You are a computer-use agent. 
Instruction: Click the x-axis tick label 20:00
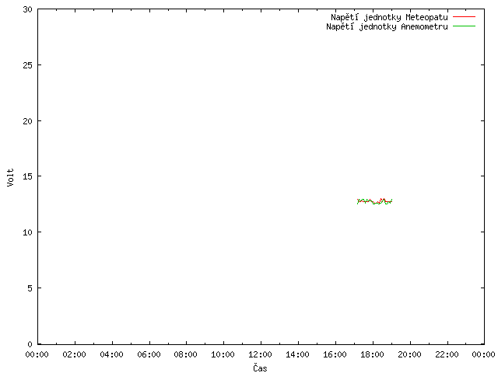[x=409, y=354]
